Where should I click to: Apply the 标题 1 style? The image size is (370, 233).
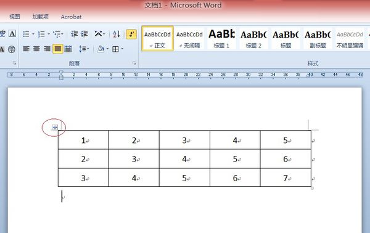(x=221, y=38)
